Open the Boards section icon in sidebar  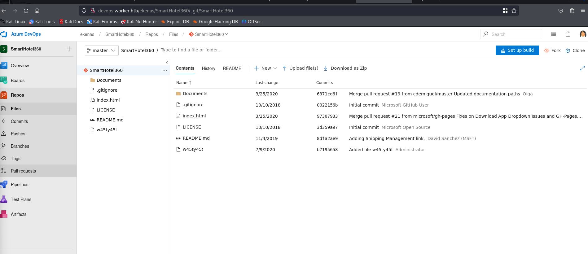tap(4, 80)
